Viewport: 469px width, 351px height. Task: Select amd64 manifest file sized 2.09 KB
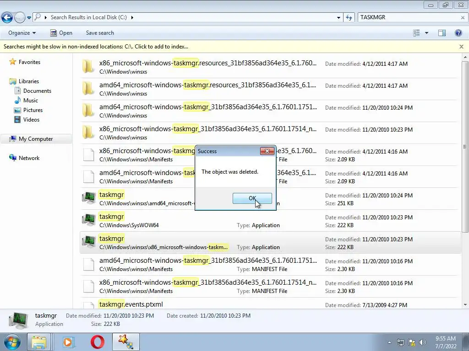pyautogui.click(x=270, y=177)
